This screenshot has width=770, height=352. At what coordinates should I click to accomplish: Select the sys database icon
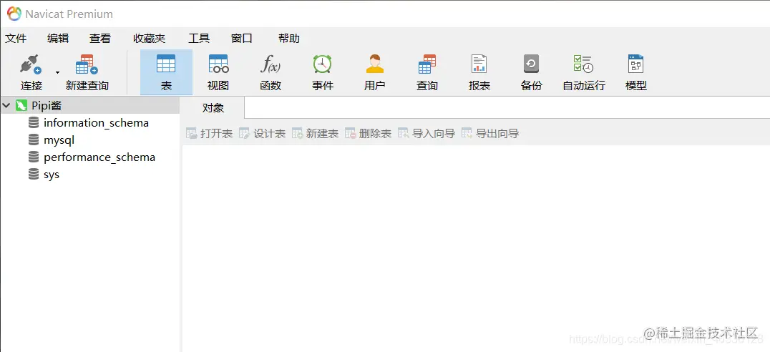coord(34,175)
